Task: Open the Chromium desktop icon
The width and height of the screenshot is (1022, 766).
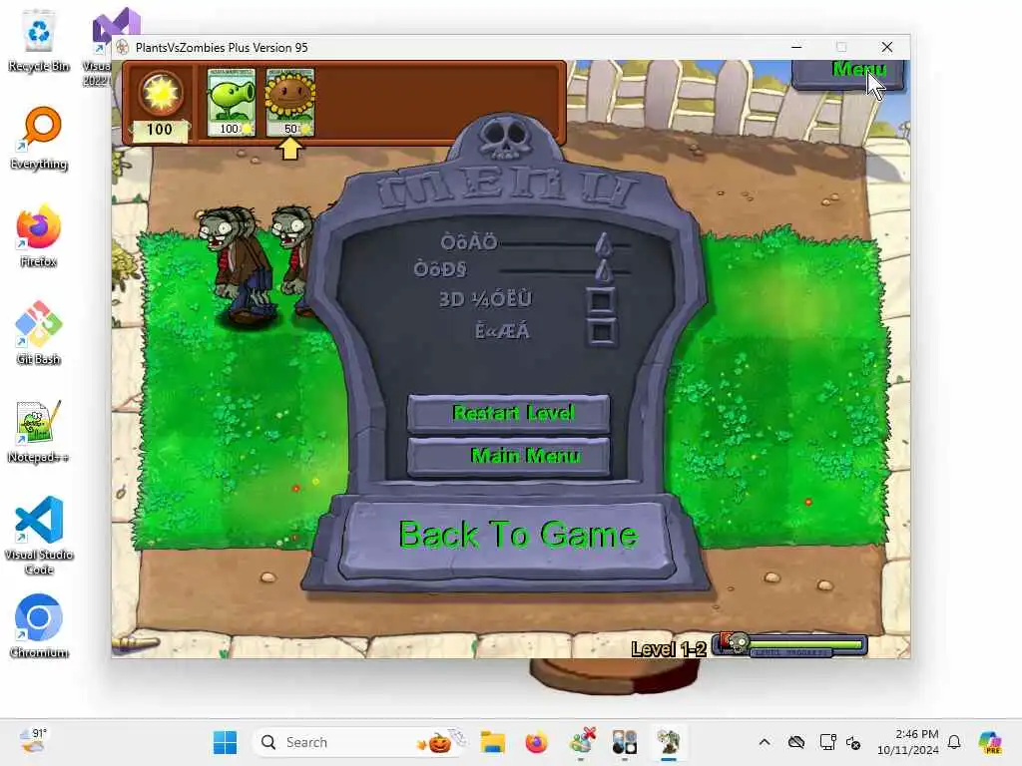Action: 39,626
